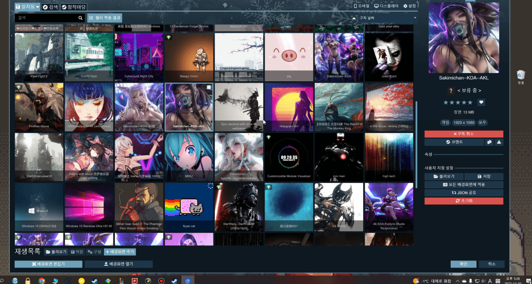This screenshot has height=284, width=532.
Task: Select the Joker Card wallpaper
Action: (x=389, y=57)
